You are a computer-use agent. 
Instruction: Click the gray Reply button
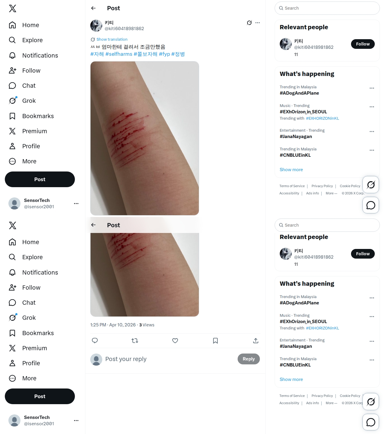249,359
